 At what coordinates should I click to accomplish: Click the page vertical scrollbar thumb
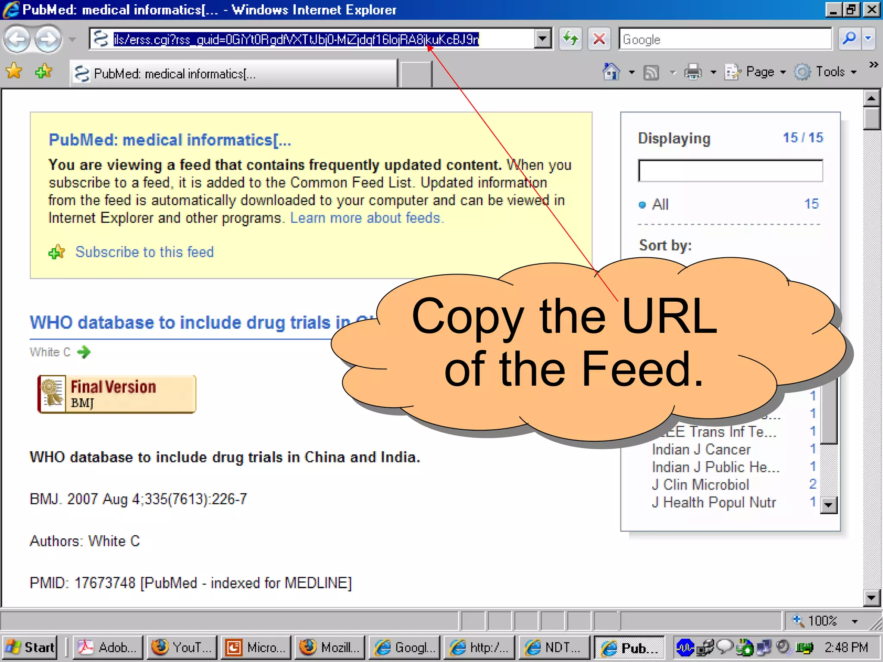872,118
